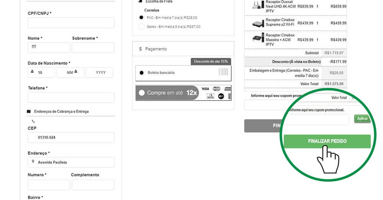Choose Boleto bancário payment radio
The image size is (383, 200).
[141, 73]
